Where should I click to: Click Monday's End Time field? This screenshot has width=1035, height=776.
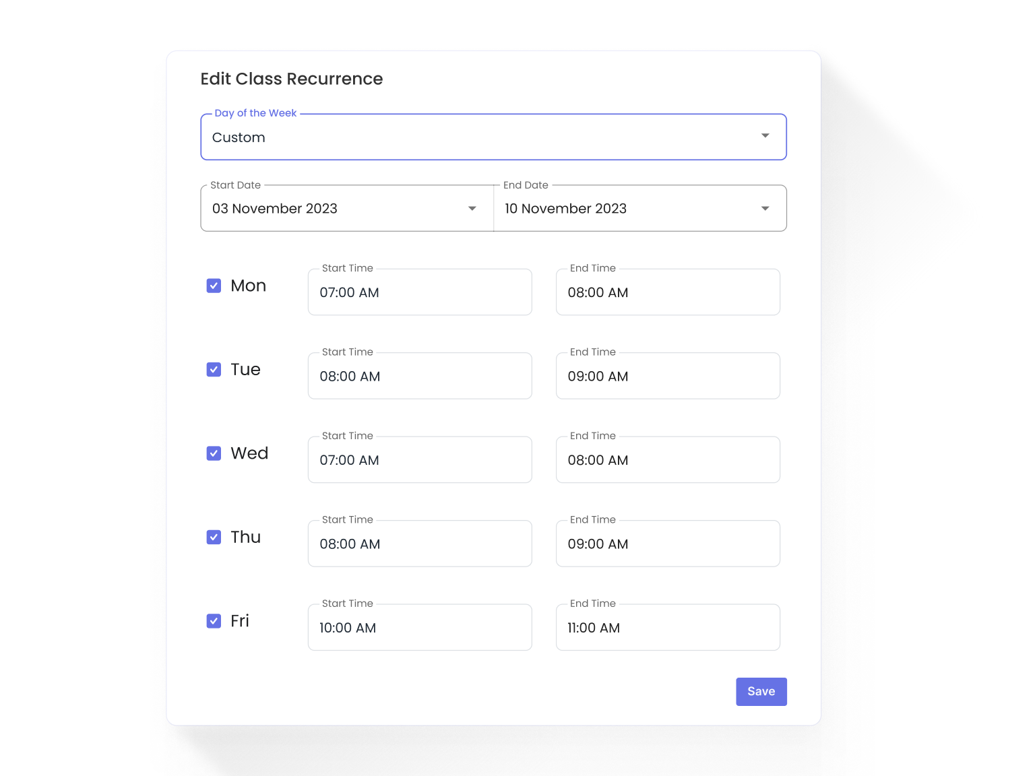[x=667, y=292]
